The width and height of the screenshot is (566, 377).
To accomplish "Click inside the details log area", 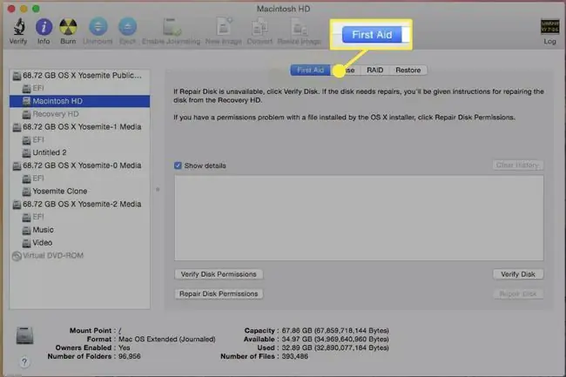I will pos(359,218).
